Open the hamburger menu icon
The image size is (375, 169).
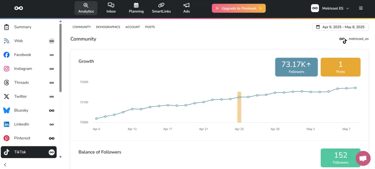point(361,8)
